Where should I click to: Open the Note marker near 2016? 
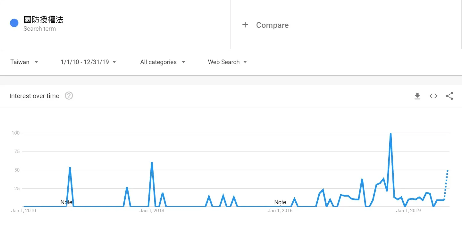(280, 202)
